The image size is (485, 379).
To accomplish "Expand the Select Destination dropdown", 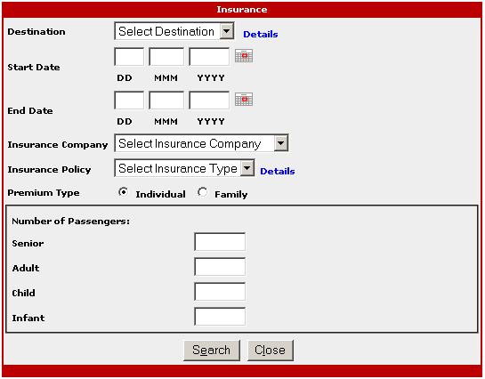I will (174, 31).
